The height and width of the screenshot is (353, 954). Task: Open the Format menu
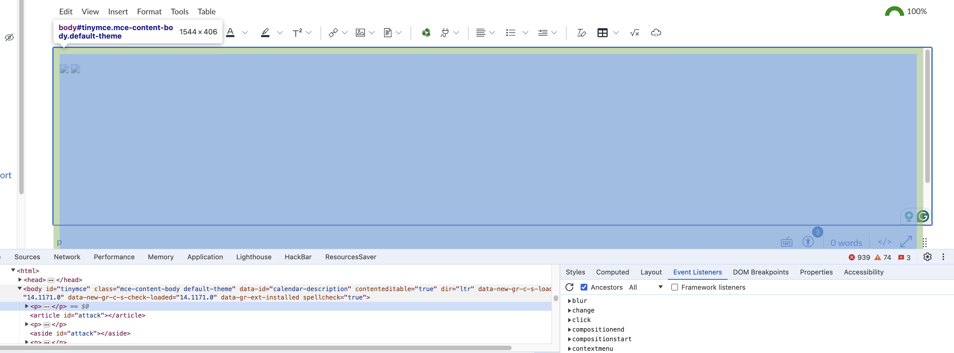[149, 12]
